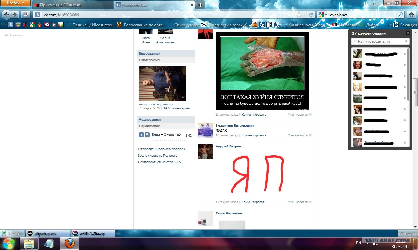The height and width of the screenshot is (250, 418).
Task: Go back with the browser Back arrow
Action: click(6, 15)
